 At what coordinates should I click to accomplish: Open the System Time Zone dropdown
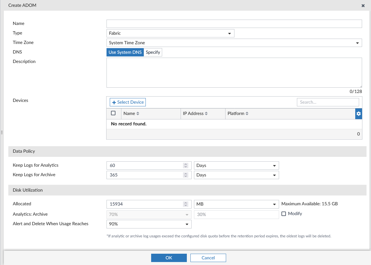click(357, 43)
